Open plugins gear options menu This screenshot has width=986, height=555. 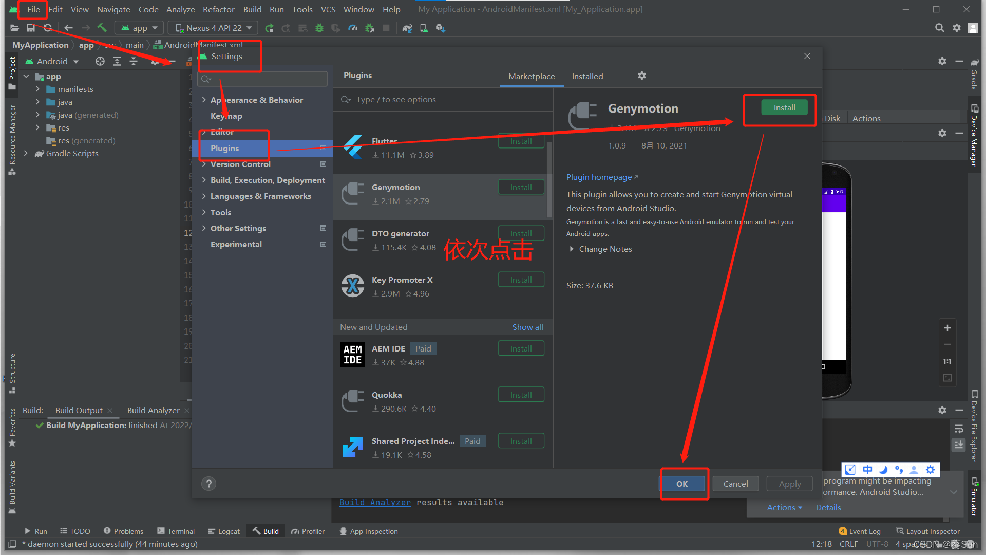point(642,76)
